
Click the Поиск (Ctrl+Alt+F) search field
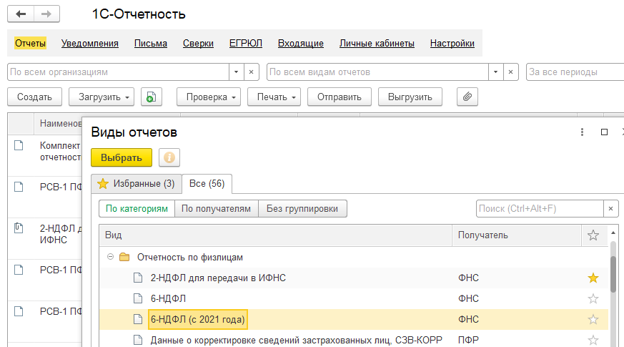(540, 209)
